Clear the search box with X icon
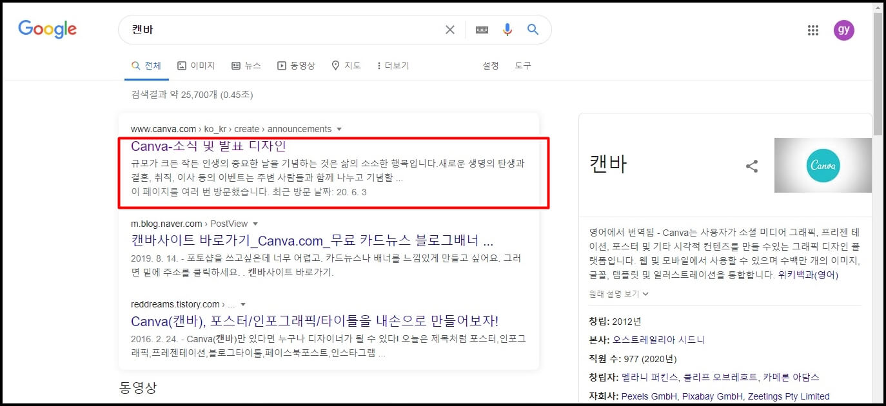Image resolution: width=886 pixels, height=406 pixels. tap(450, 30)
